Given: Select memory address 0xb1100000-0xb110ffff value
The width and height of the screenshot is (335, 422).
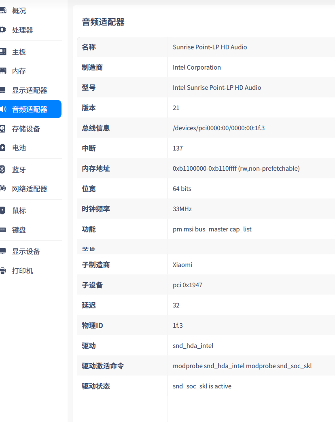Looking at the screenshot, I should coord(236,168).
